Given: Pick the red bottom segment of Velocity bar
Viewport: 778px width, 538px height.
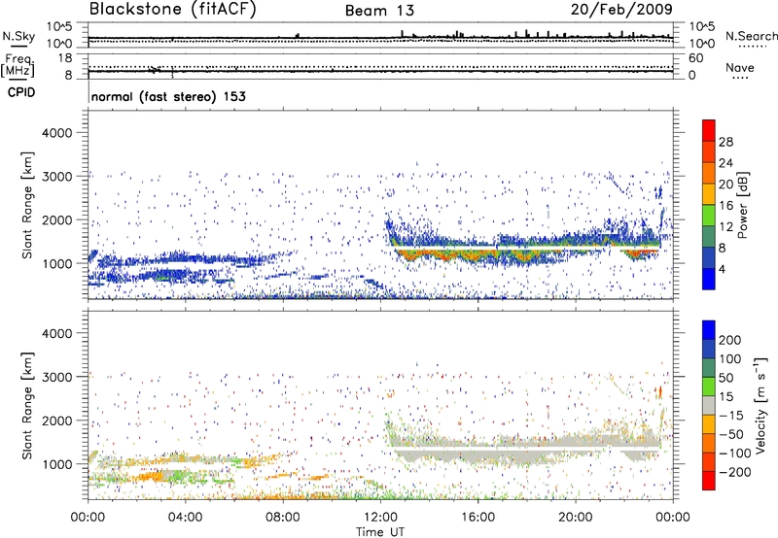Looking at the screenshot, I should click(x=709, y=481).
